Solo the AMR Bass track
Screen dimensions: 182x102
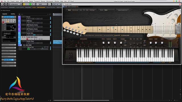pyautogui.click(x=25, y=21)
